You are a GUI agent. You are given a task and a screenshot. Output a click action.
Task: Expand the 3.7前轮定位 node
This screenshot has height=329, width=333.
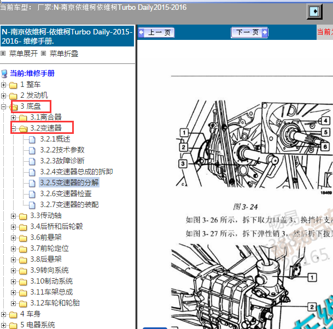coord(13,249)
